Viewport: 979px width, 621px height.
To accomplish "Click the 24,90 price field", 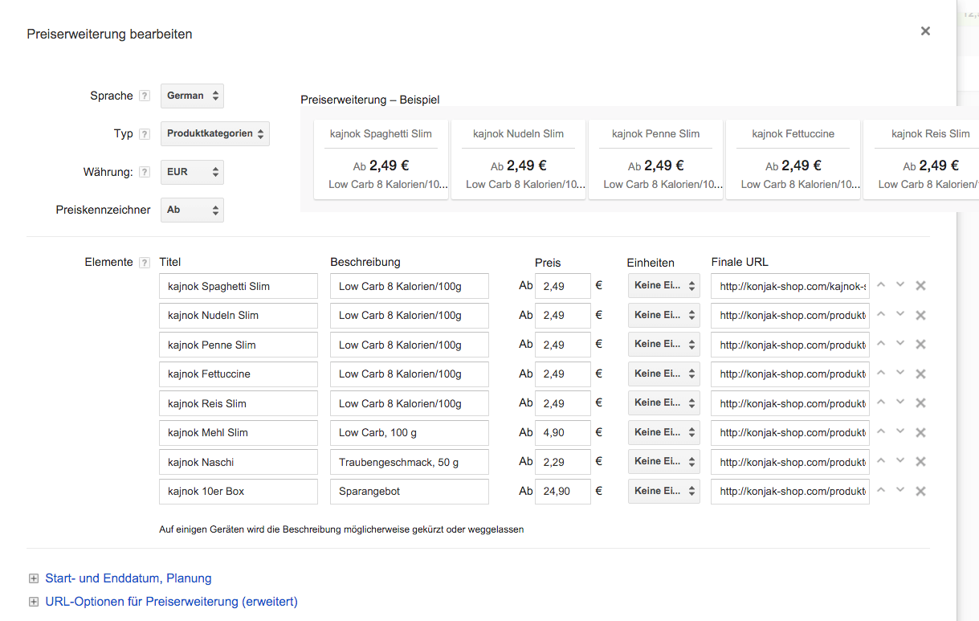I will [563, 492].
